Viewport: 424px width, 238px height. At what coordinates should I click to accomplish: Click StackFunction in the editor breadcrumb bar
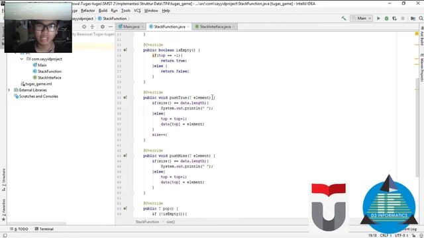pyautogui.click(x=147, y=222)
